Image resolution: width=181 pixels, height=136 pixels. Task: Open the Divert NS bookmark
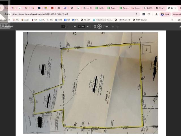coord(124,20)
